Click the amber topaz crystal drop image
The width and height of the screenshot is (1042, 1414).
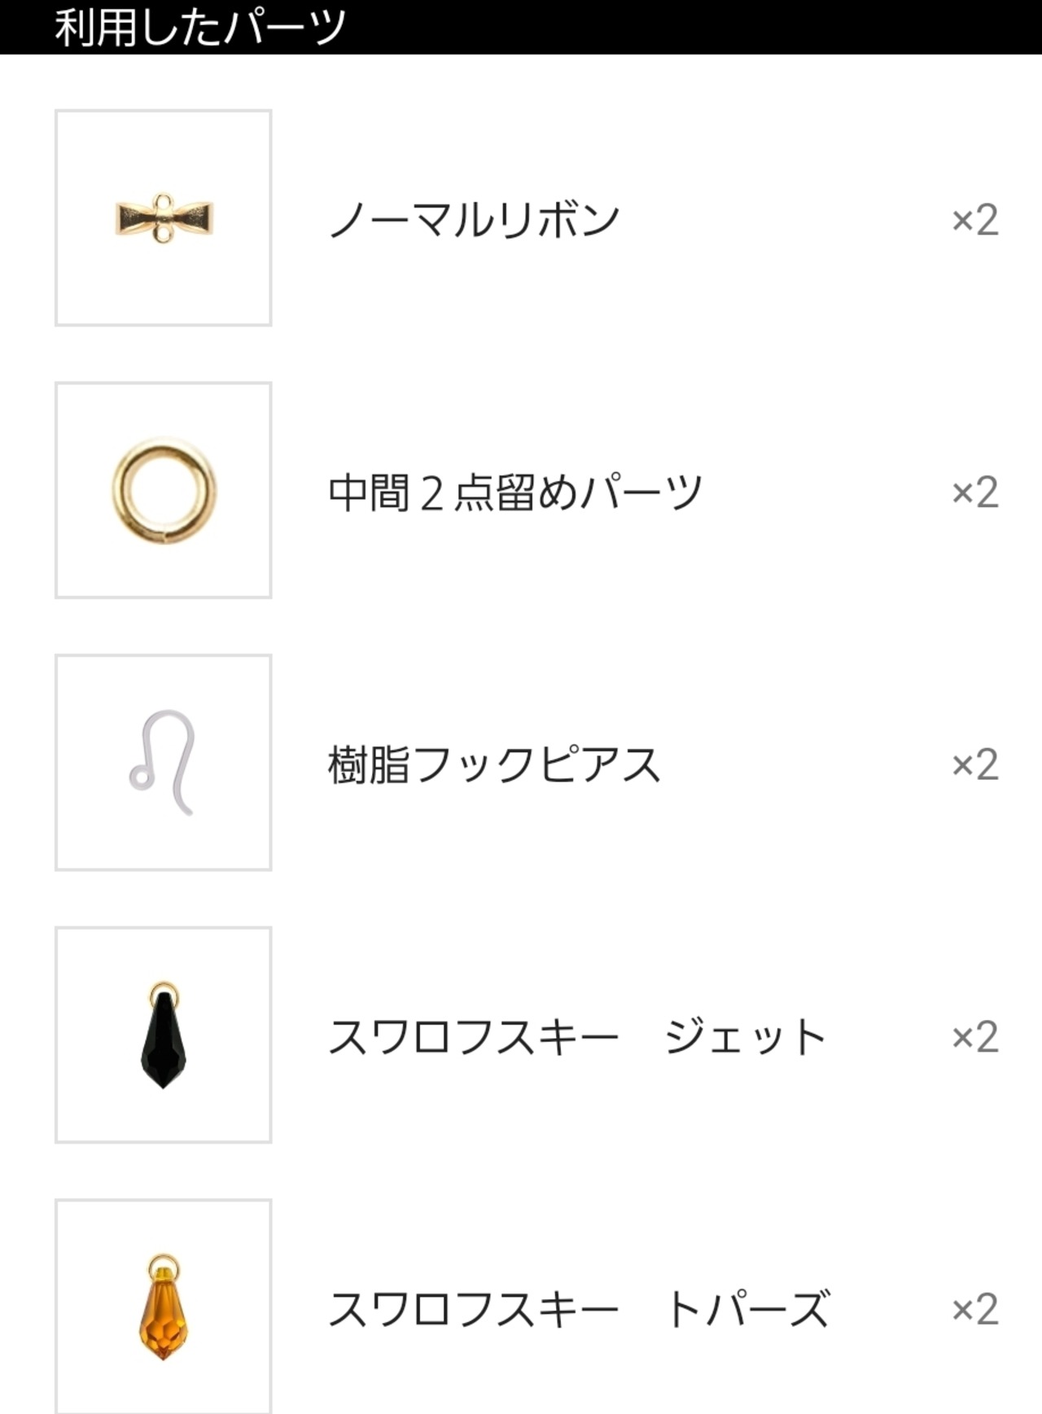tap(164, 1307)
